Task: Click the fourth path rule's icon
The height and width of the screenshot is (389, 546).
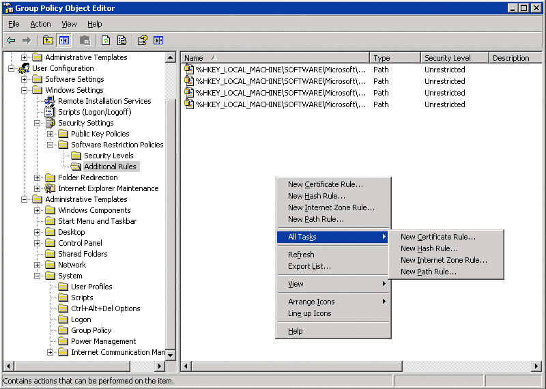Action: pyautogui.click(x=189, y=104)
